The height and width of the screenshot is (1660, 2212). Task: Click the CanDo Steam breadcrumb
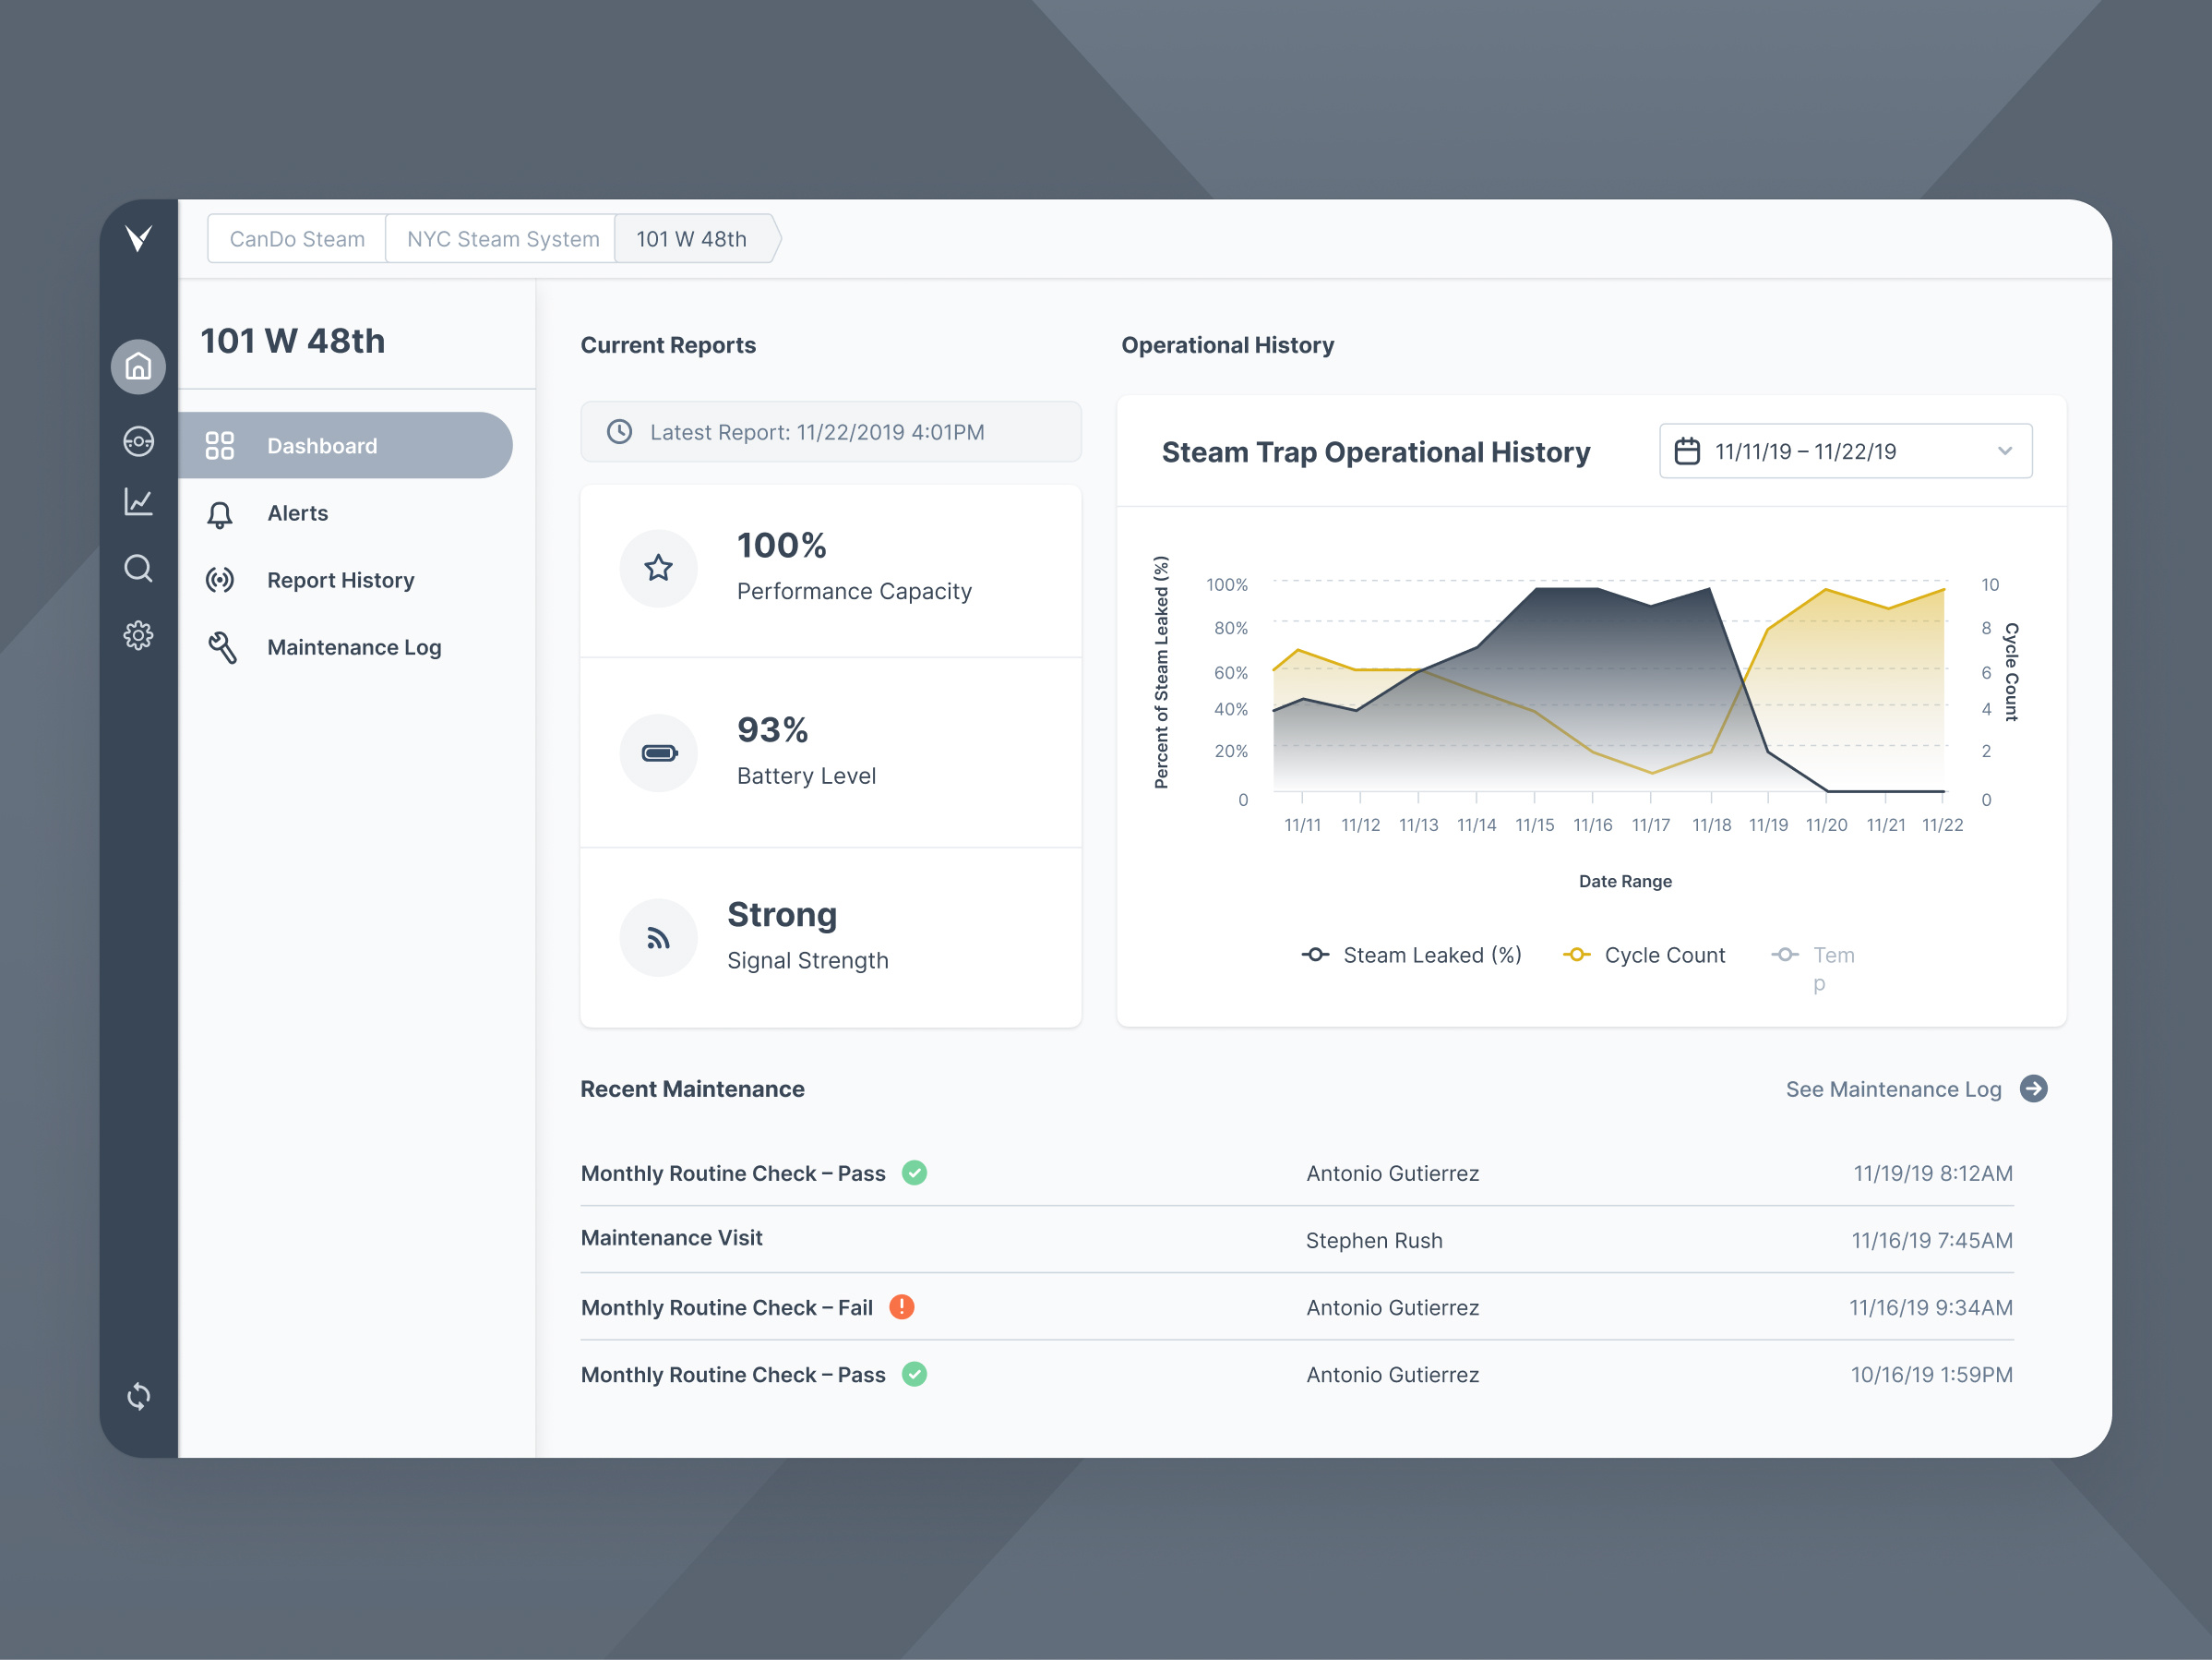(297, 239)
